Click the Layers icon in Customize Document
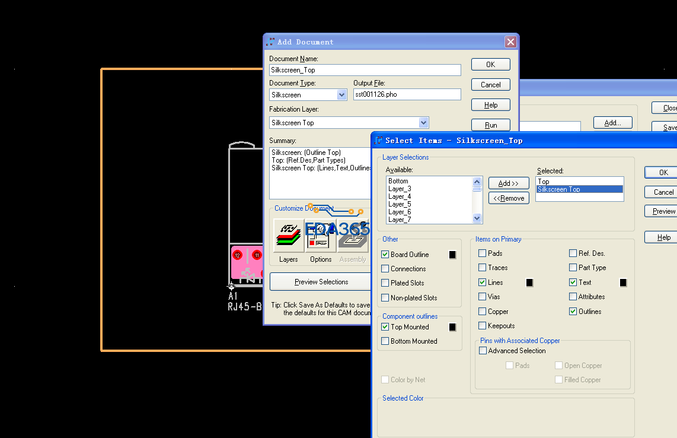The width and height of the screenshot is (677, 438). [289, 236]
